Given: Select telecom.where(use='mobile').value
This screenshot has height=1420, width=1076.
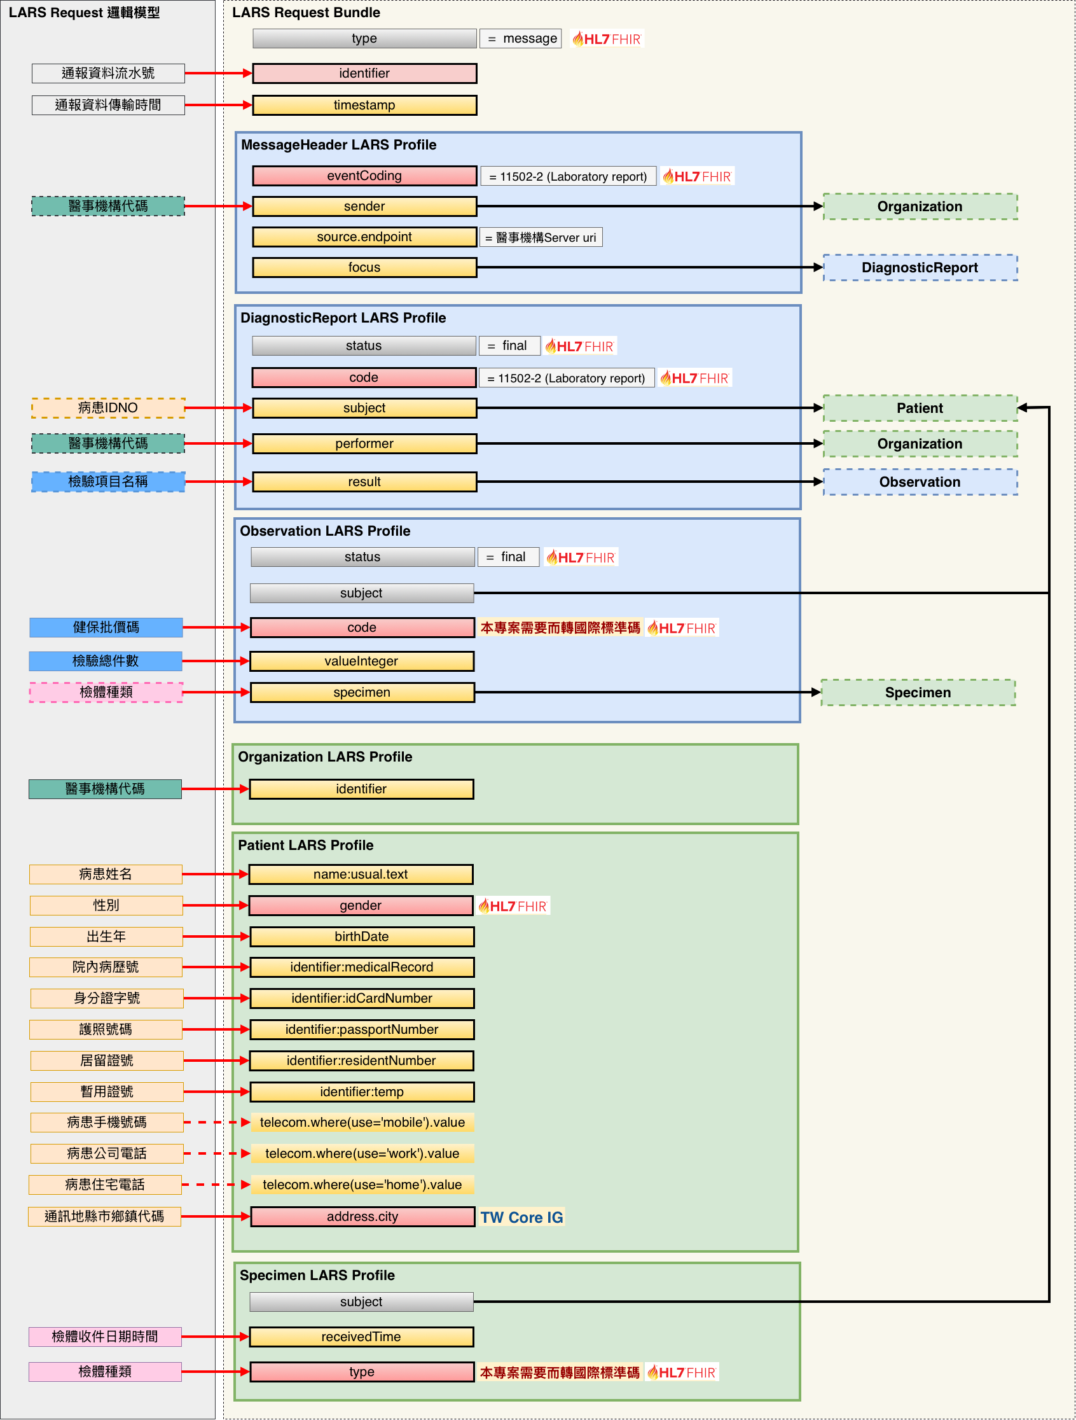Looking at the screenshot, I should click(362, 1123).
